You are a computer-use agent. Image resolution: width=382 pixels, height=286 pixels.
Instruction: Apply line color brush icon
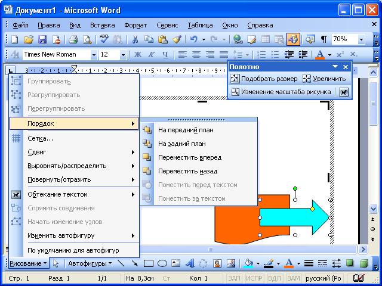269,263
